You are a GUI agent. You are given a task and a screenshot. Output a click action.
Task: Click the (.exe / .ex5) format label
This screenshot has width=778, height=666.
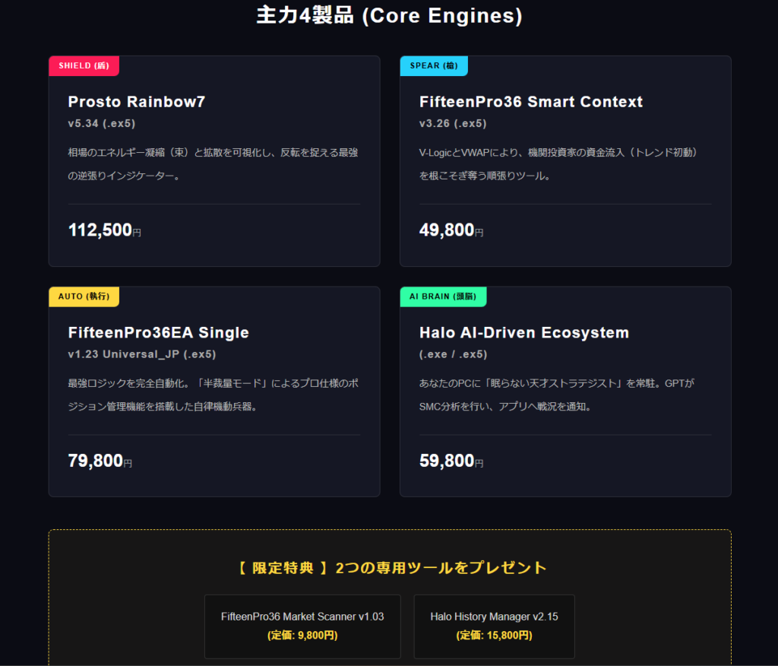click(453, 354)
